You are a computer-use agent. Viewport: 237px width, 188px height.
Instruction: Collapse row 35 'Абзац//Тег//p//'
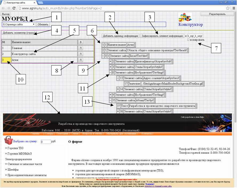[x=110, y=100]
